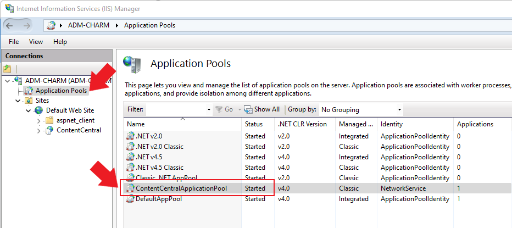This screenshot has width=512, height=228.
Task: Click the Go filter button
Action: tap(224, 109)
